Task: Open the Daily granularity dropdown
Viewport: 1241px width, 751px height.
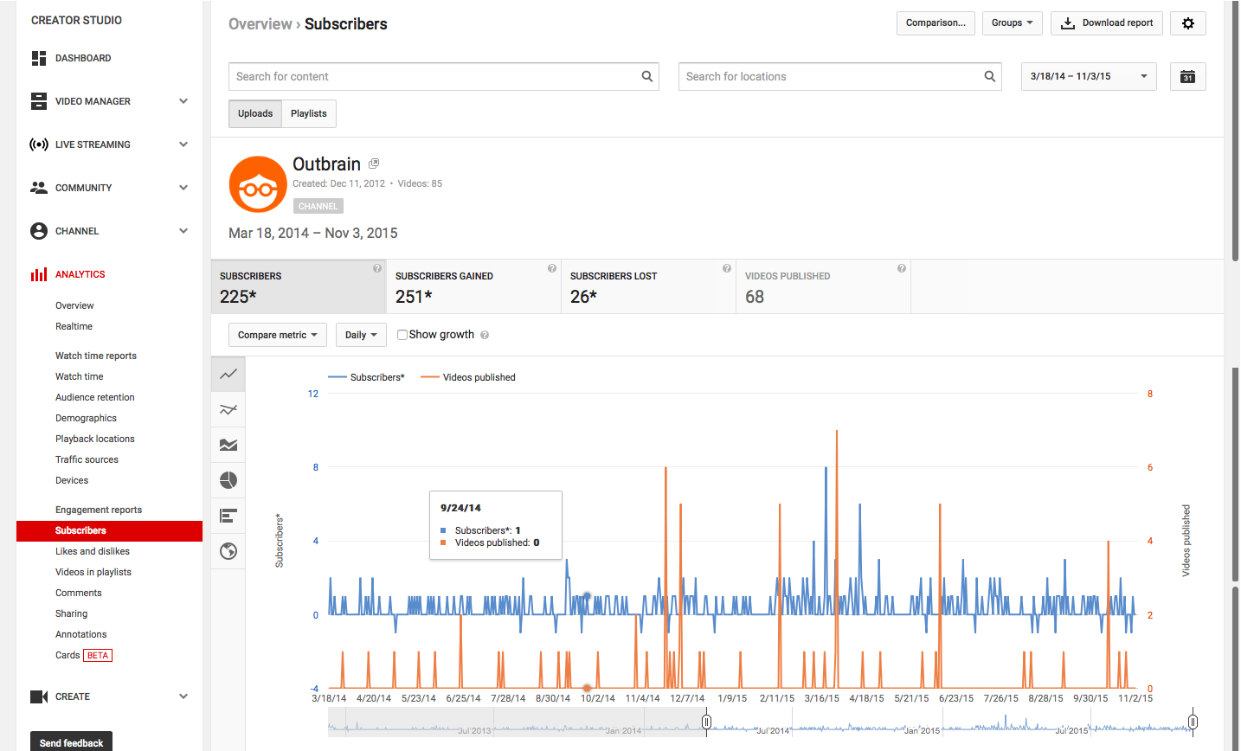Action: click(360, 335)
